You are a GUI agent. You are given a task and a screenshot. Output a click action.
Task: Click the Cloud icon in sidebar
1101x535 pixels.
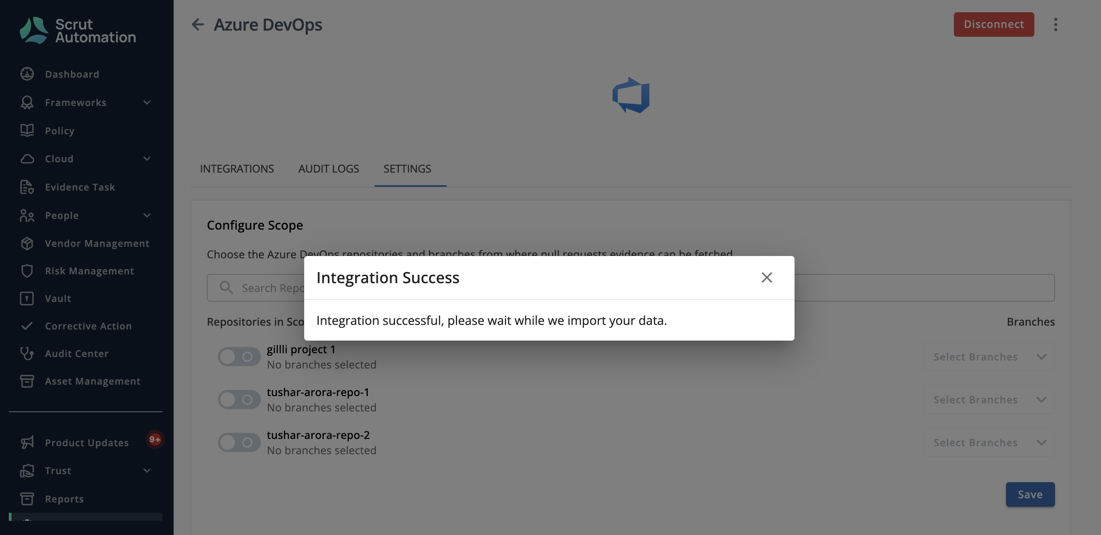pyautogui.click(x=27, y=159)
